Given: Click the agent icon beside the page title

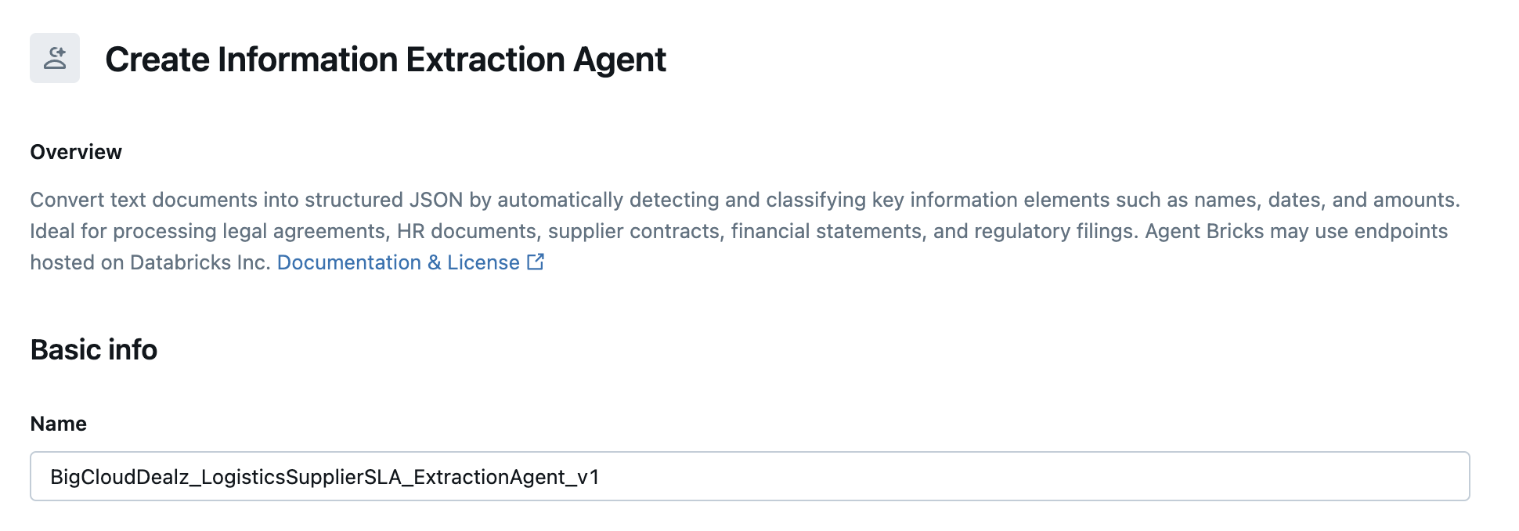Looking at the screenshot, I should coord(55,58).
